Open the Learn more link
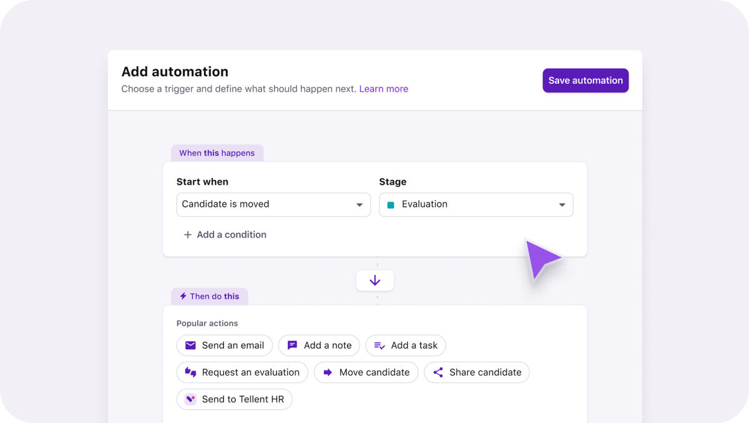Viewport: 749px width, 423px height. (383, 89)
